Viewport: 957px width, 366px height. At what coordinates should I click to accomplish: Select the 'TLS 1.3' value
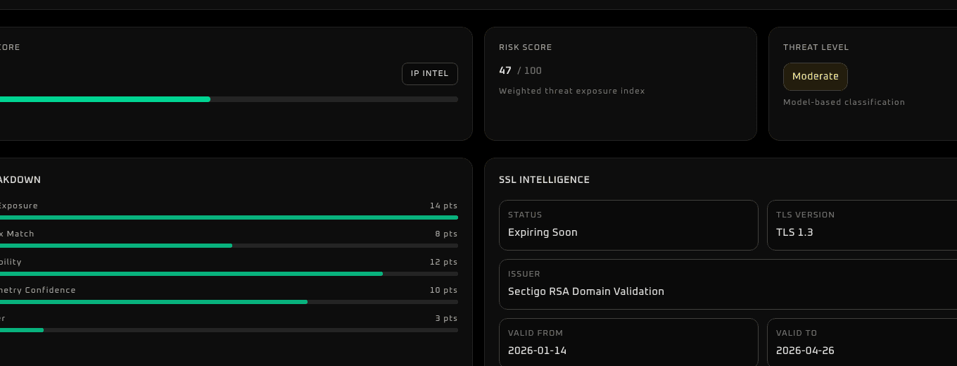click(794, 232)
